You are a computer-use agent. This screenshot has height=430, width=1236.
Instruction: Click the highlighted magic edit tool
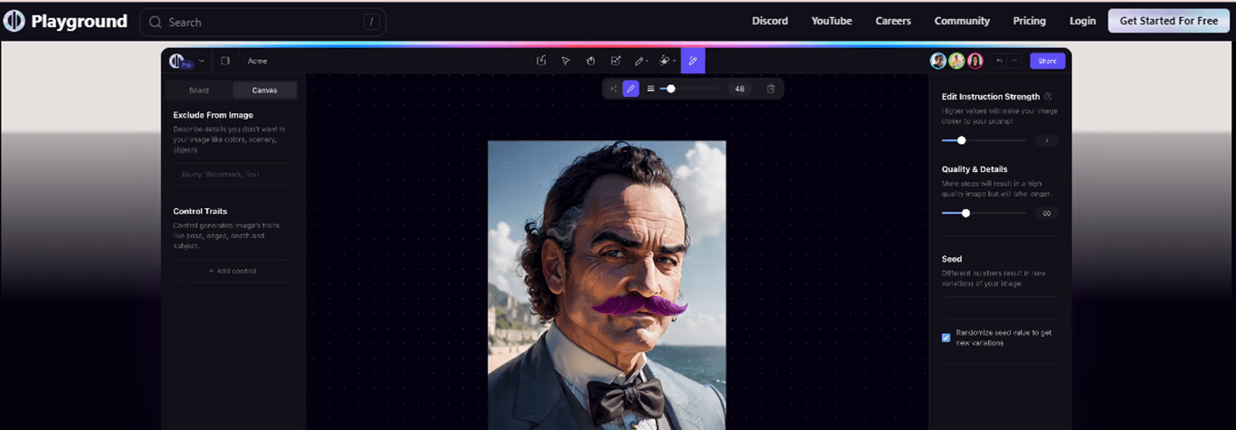click(x=693, y=61)
